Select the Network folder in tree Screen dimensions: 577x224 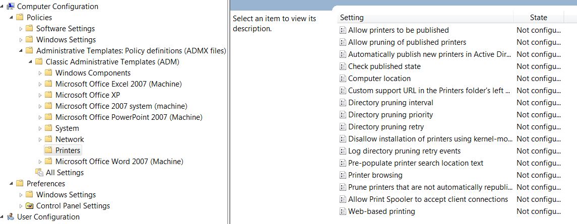click(x=70, y=139)
